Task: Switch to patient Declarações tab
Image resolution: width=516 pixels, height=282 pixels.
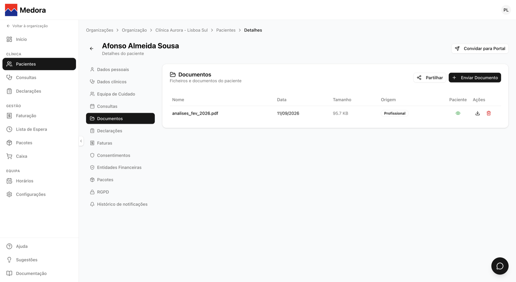Action: coord(120,131)
